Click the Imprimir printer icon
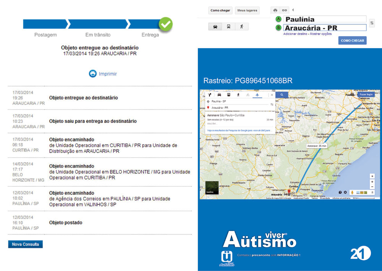This screenshot has width=382, height=271. (x=93, y=74)
